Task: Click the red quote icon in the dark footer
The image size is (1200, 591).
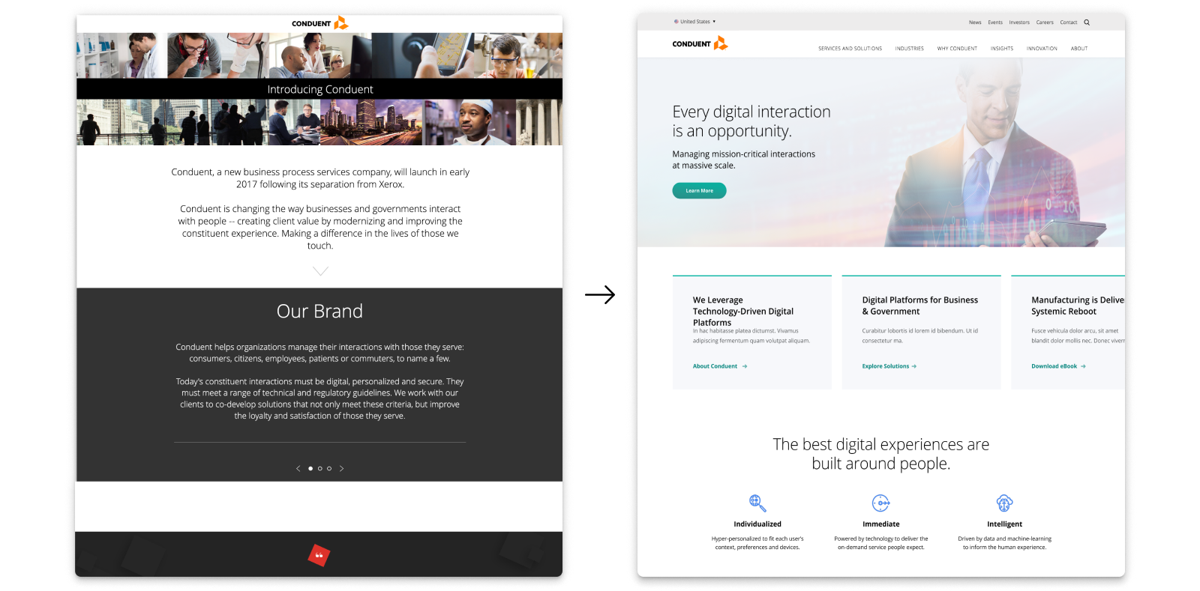Action: click(319, 555)
